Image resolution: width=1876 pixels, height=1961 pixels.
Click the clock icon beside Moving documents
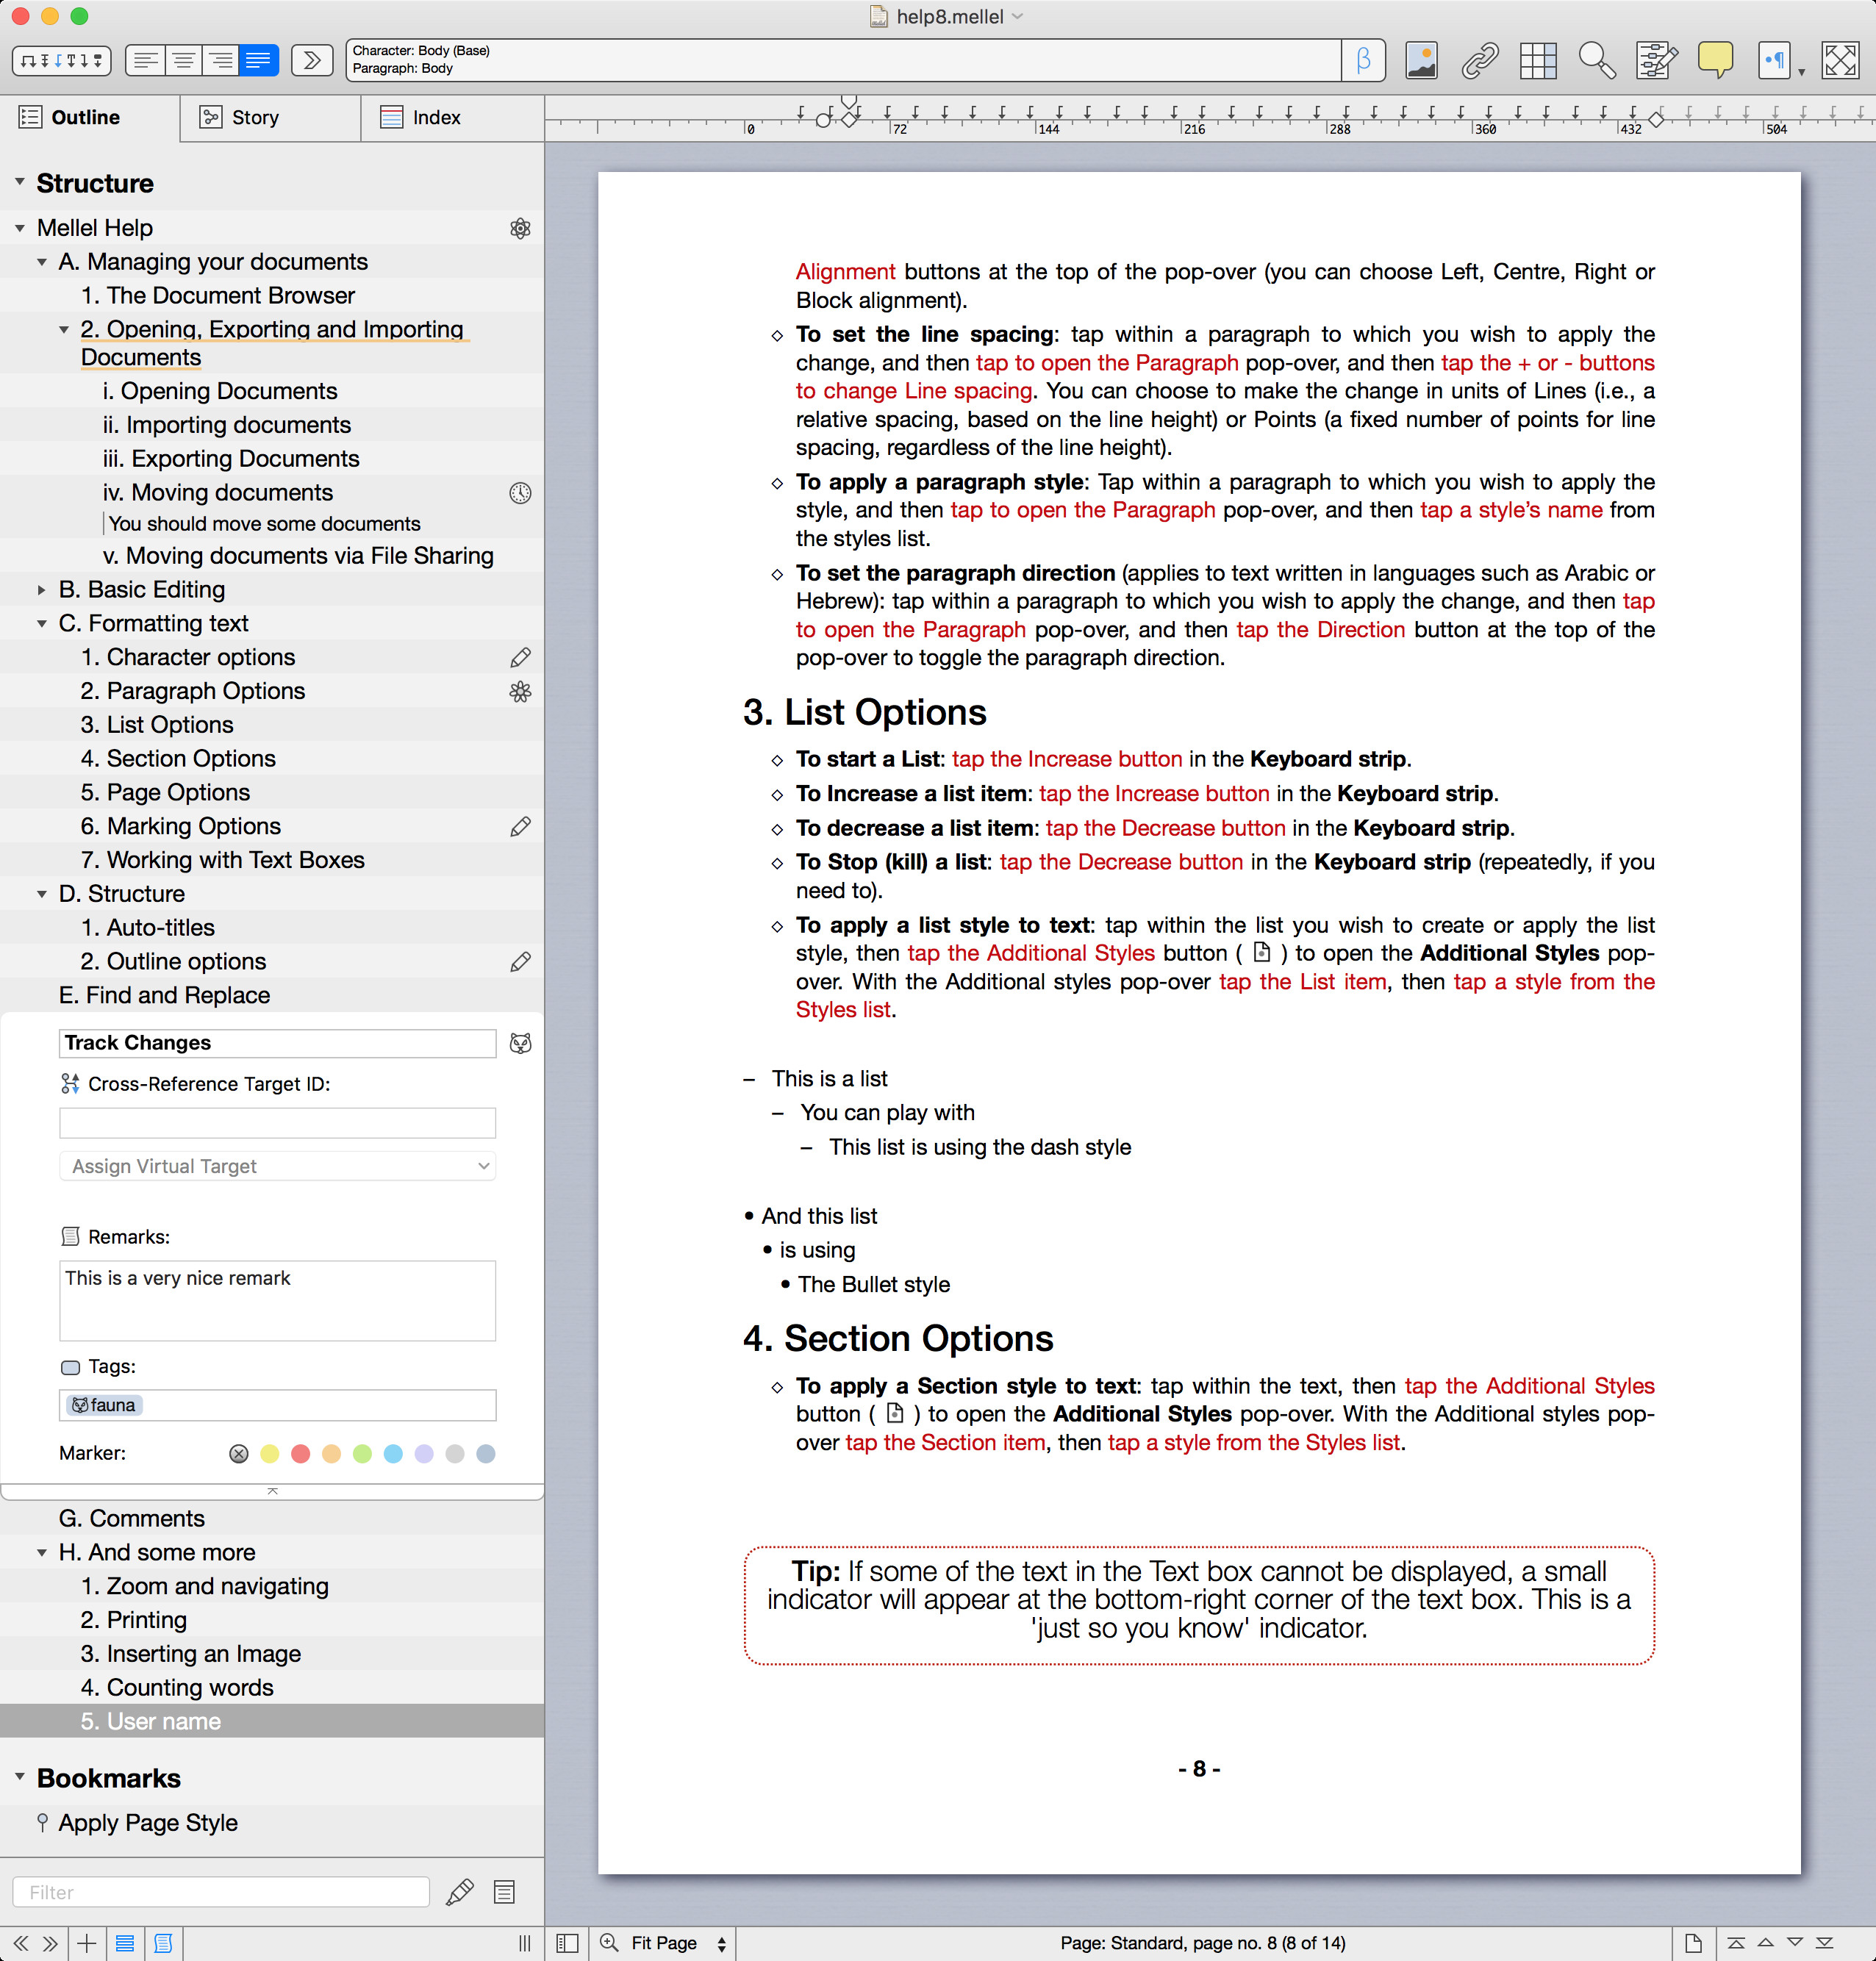click(520, 492)
